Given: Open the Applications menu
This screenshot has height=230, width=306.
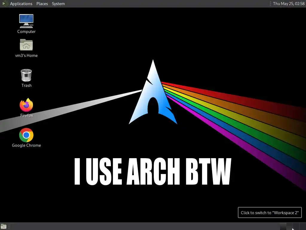Looking at the screenshot, I should 21,4.
